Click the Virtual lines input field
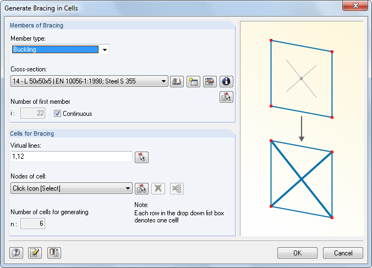Viewport: 372px width, 268px height. pyautogui.click(x=72, y=157)
